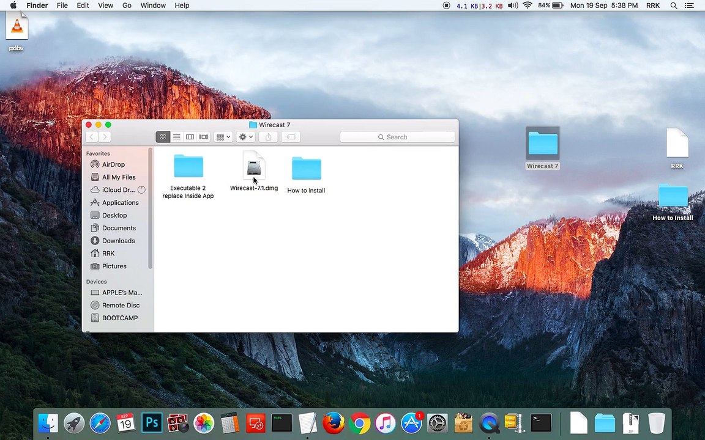The height and width of the screenshot is (440, 705).
Task: Open the Action gear dropdown menu
Action: pyautogui.click(x=246, y=137)
